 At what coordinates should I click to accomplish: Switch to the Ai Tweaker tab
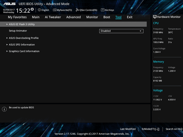[53, 17]
